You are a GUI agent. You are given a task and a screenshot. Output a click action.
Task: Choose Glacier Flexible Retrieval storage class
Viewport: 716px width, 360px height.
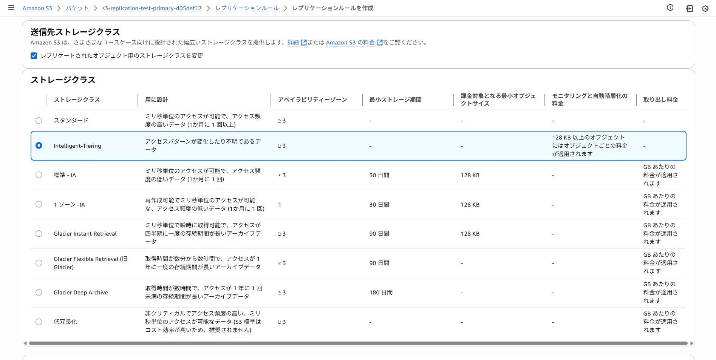(x=39, y=263)
